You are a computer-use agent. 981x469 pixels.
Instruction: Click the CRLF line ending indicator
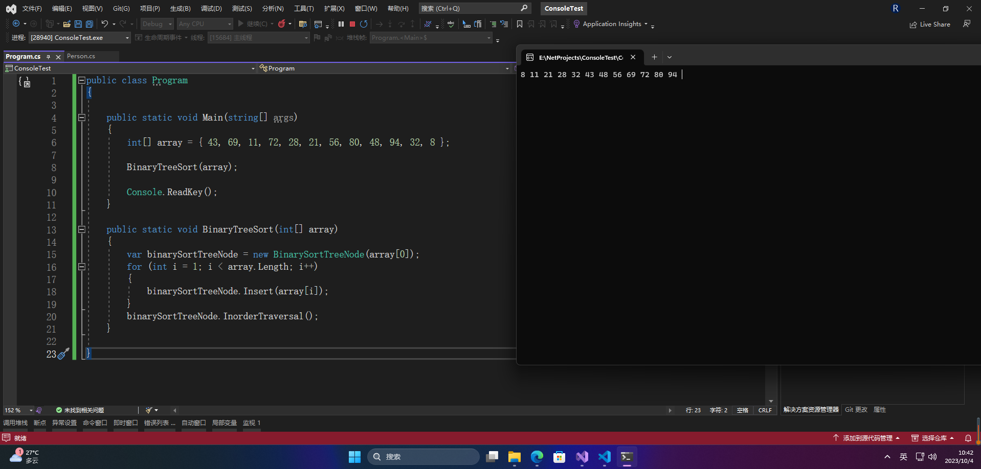pos(765,410)
